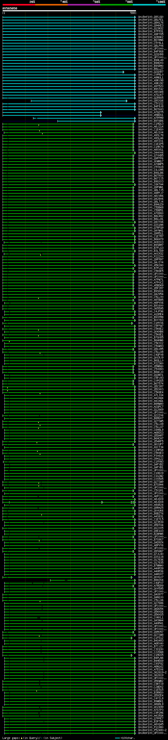Image resolution: width=168 pixels, height=740 pixels.
Task: Select hit label UniRef100_B4F9G8
Action: (x=150, y=51)
